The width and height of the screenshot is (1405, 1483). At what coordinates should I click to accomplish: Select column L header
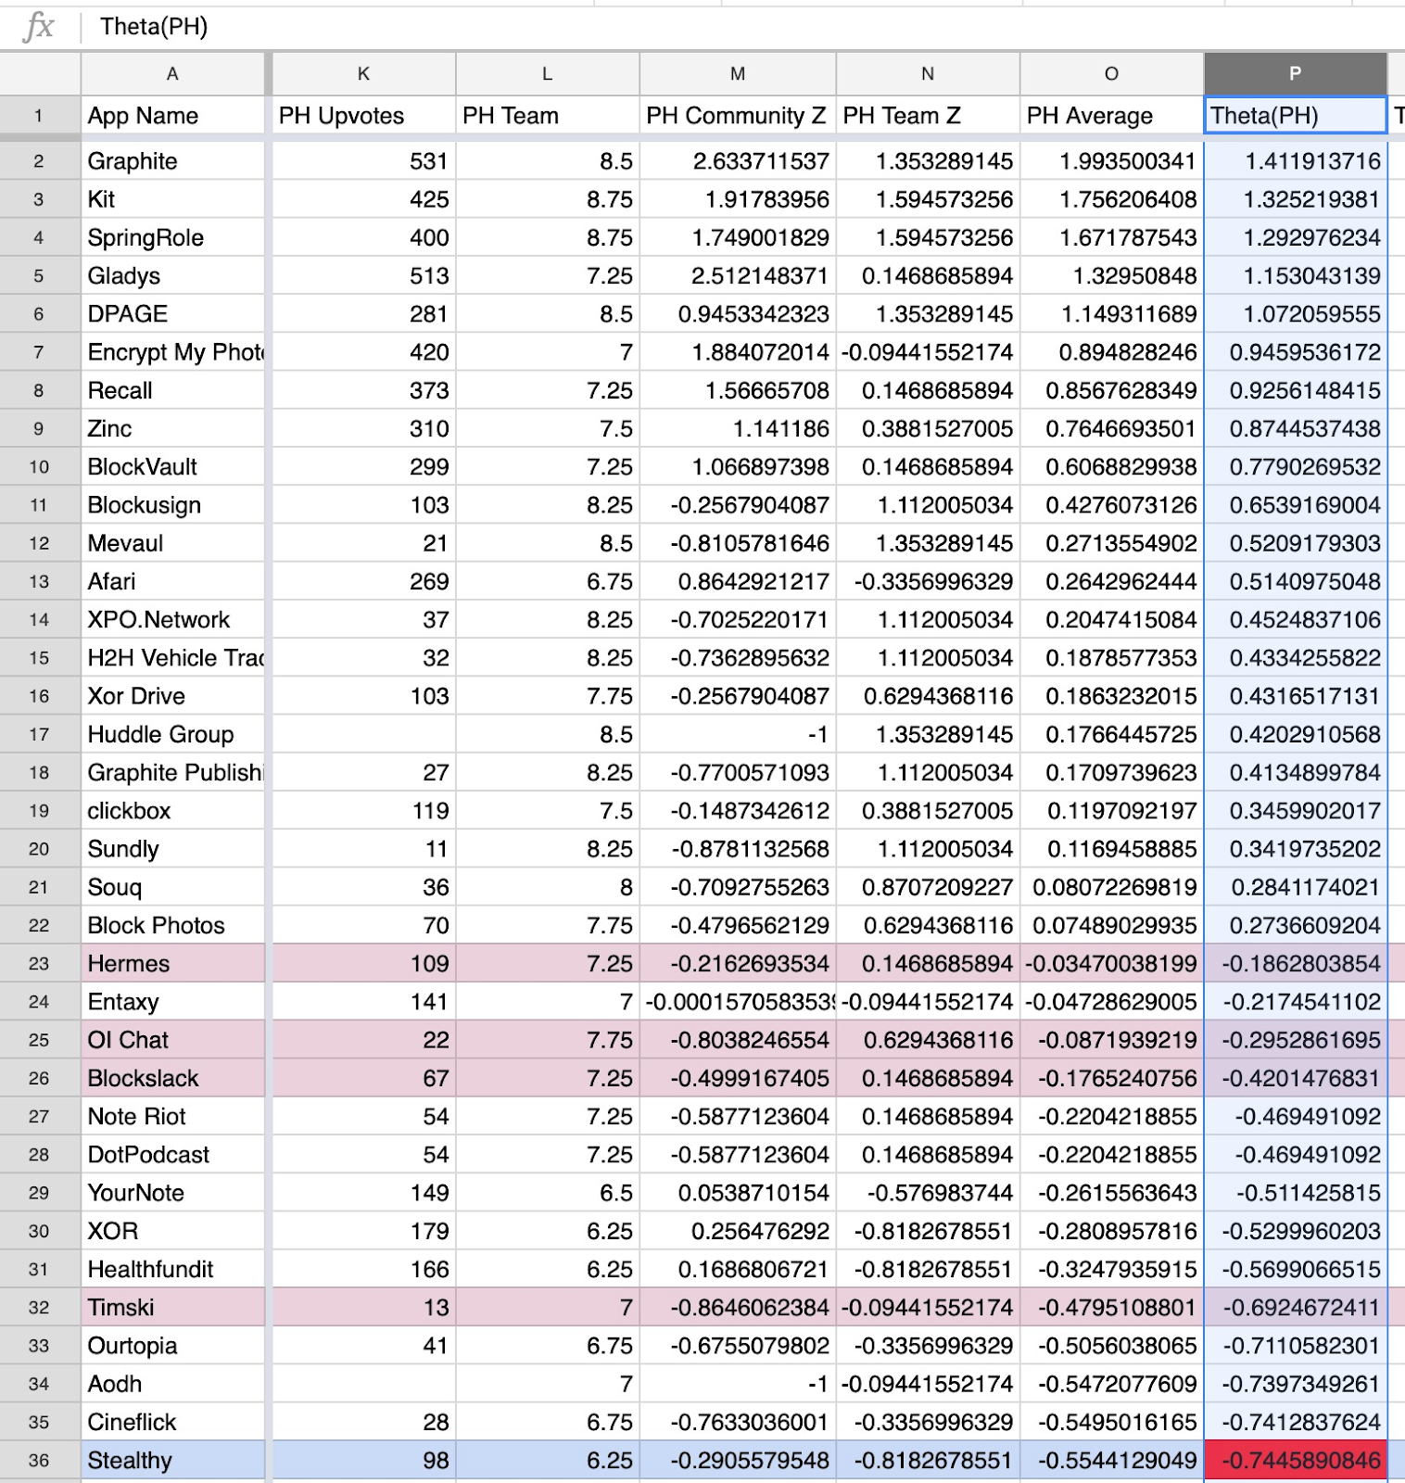click(x=548, y=73)
